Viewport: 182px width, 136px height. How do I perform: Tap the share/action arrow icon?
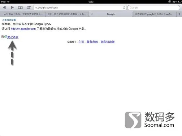click(29, 7)
